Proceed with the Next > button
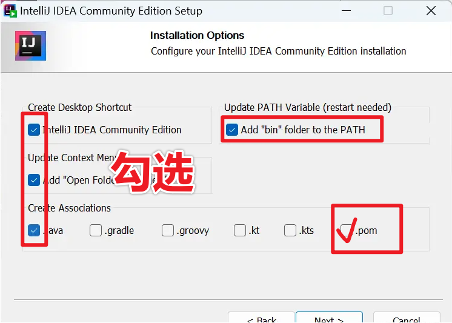The height and width of the screenshot is (323, 452). point(329,318)
